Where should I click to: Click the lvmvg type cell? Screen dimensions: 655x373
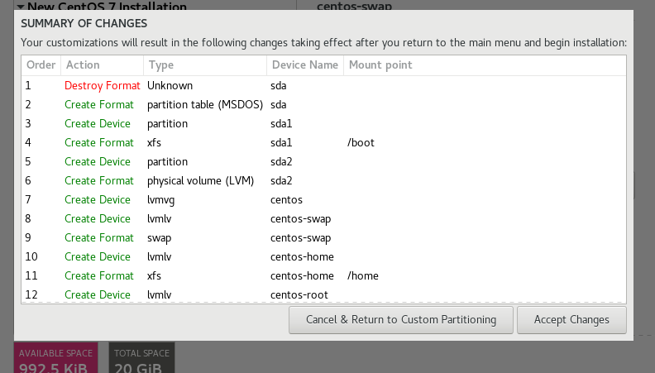160,200
